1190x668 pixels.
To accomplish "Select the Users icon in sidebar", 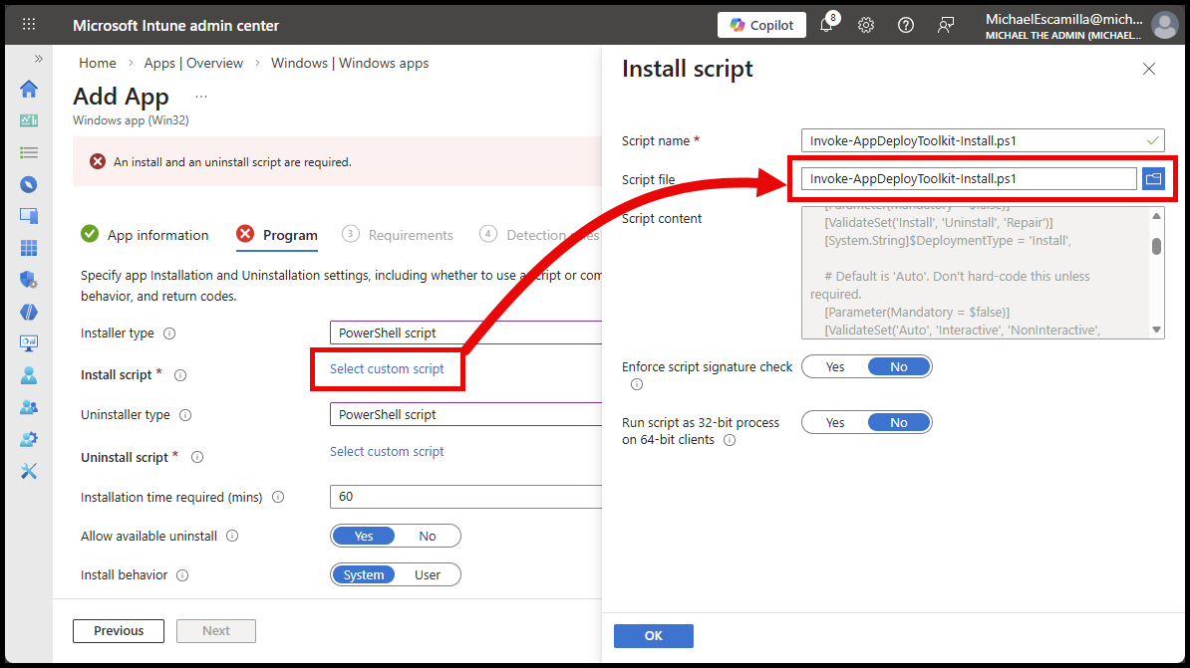I will 29,375.
